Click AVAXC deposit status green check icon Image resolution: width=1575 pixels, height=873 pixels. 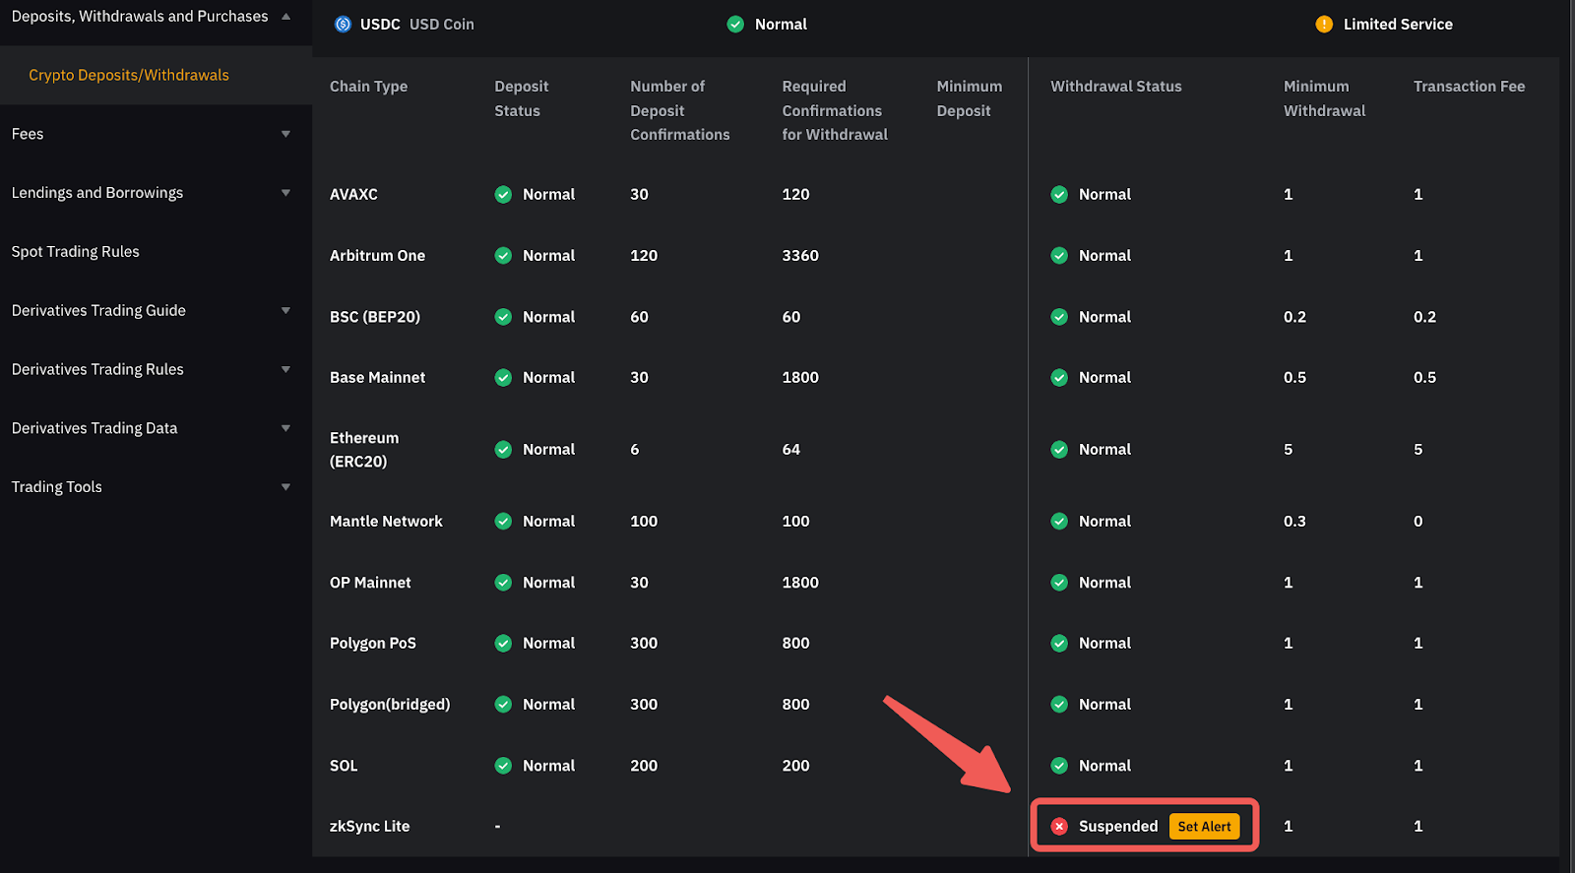[503, 195]
